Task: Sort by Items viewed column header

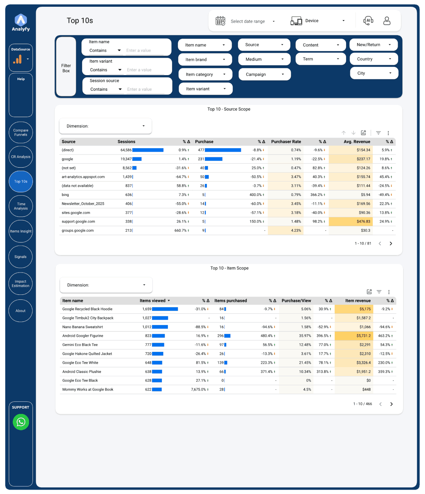Action: 155,301
